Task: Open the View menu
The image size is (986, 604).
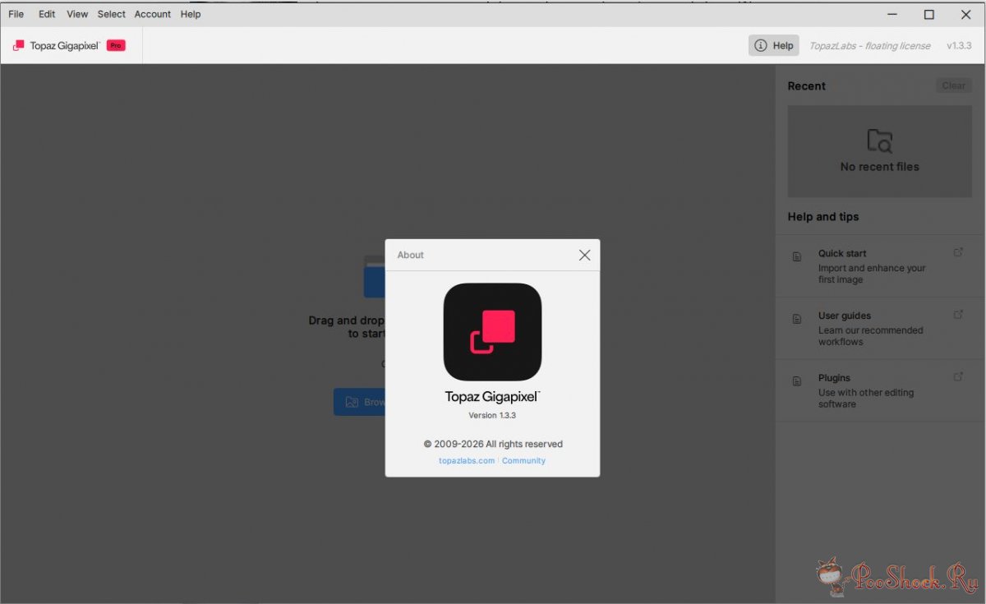Action: pyautogui.click(x=77, y=14)
